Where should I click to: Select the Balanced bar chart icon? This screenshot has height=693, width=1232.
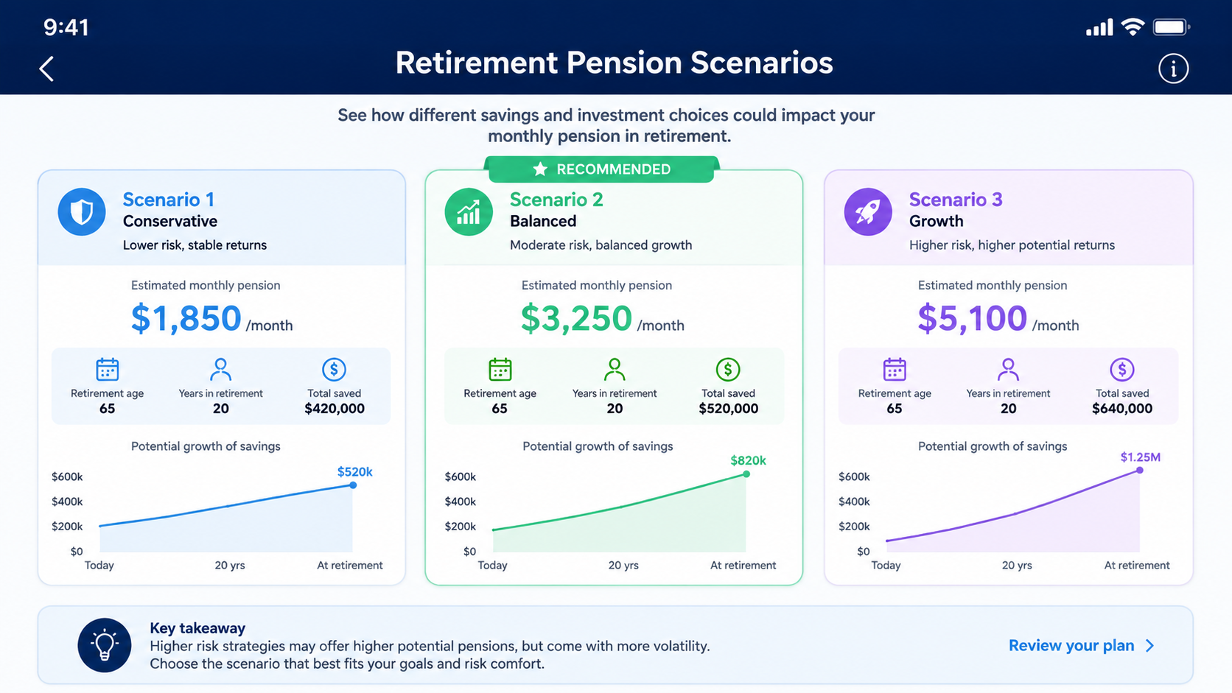[x=469, y=212]
